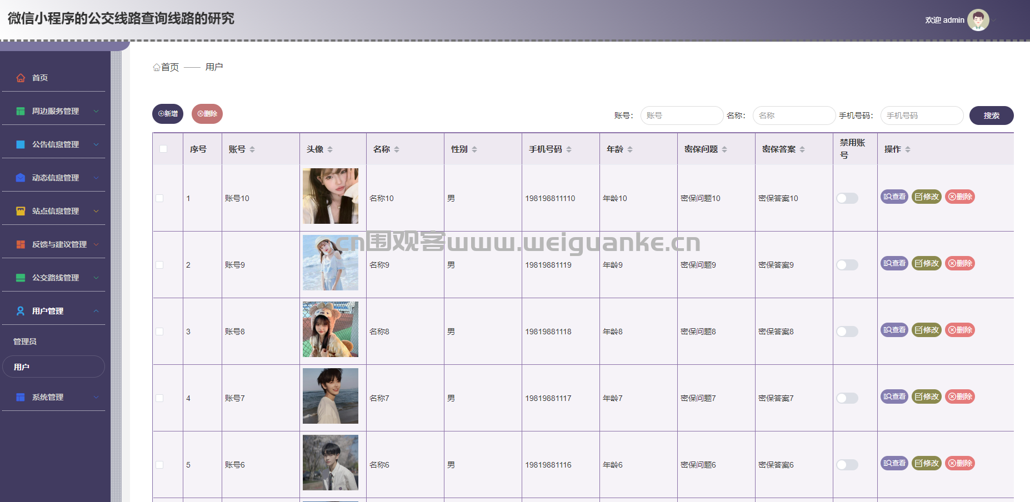Click the home icon in the sidebar

(21, 78)
